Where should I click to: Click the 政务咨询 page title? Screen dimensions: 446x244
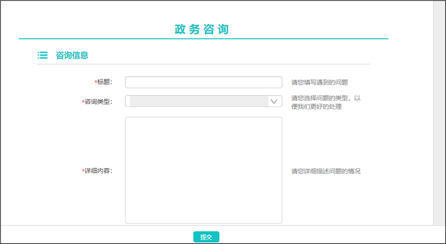click(202, 30)
